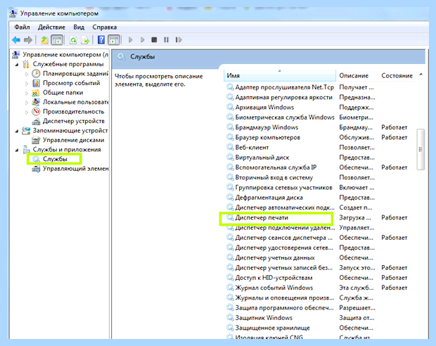
Task: Select the Дефрагментация диска service
Action: [269, 198]
